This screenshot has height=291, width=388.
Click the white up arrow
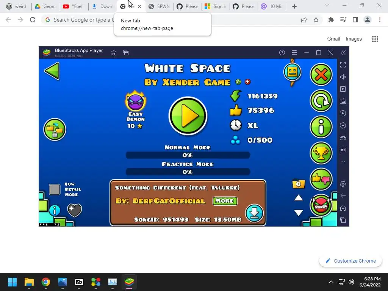[299, 198]
